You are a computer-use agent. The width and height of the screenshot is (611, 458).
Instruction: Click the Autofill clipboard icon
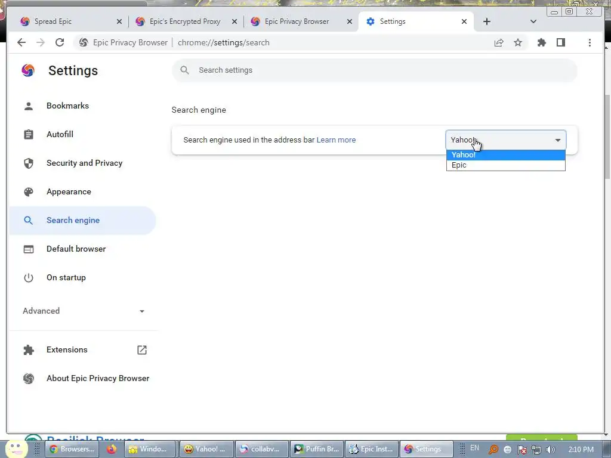tap(29, 134)
